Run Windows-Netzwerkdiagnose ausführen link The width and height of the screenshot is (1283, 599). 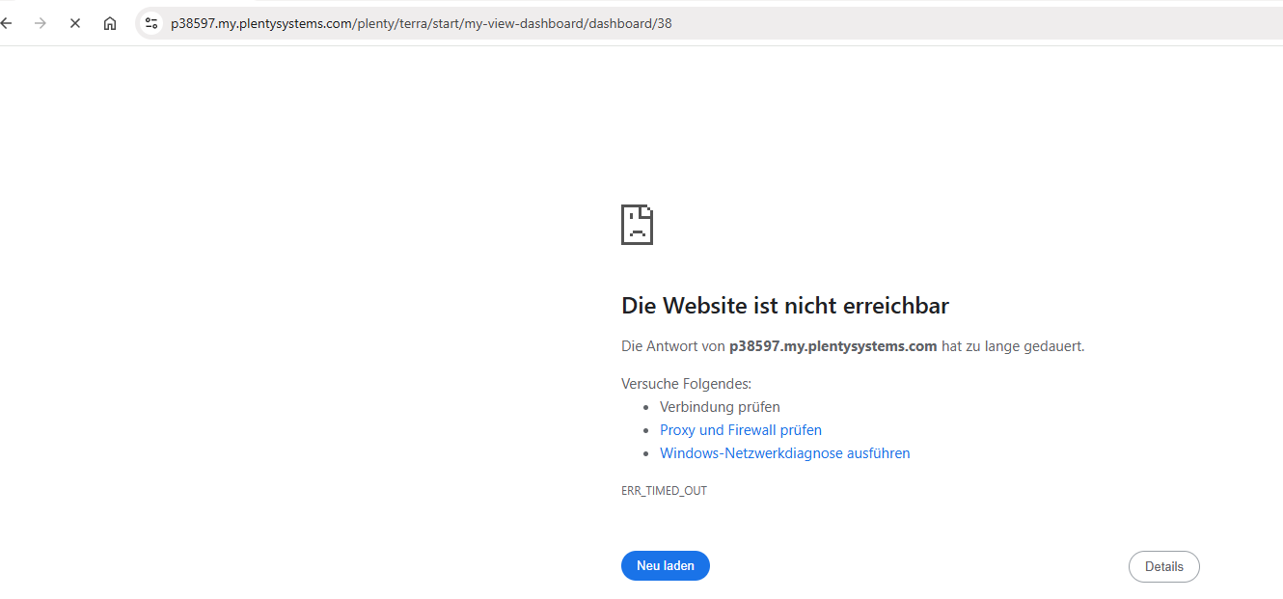784,453
